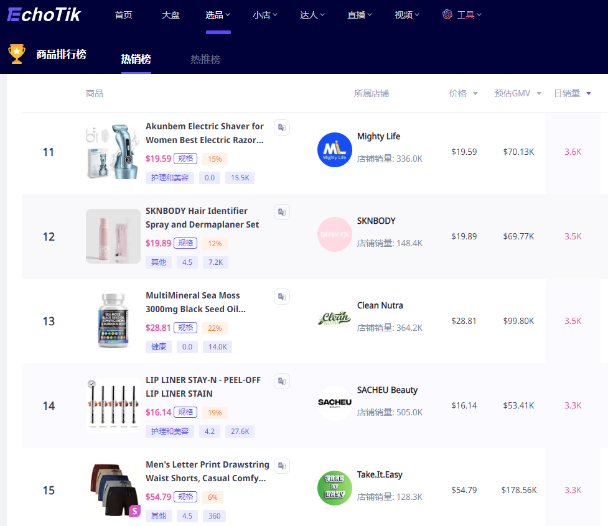
Task: Open the Mighty Life store logo
Action: [x=334, y=149]
